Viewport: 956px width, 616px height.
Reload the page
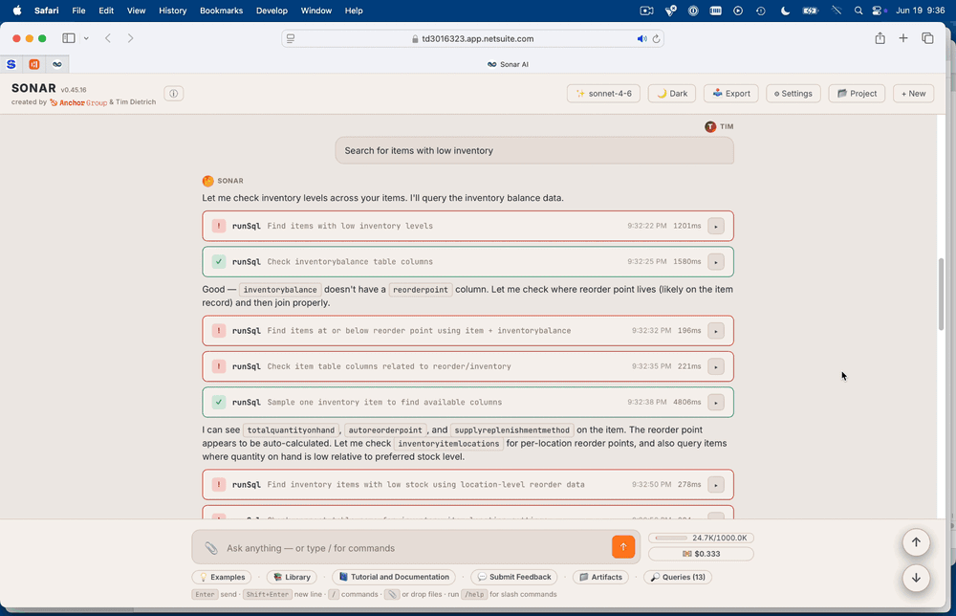[656, 38]
